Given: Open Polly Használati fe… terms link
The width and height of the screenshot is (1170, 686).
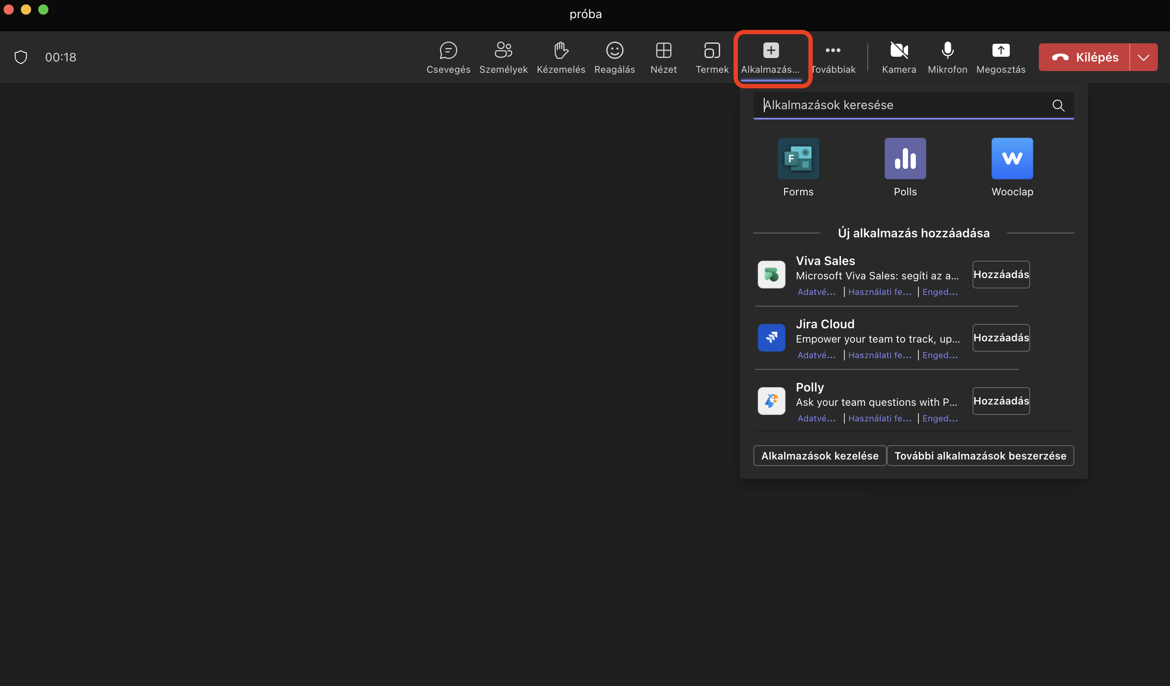Looking at the screenshot, I should tap(879, 418).
